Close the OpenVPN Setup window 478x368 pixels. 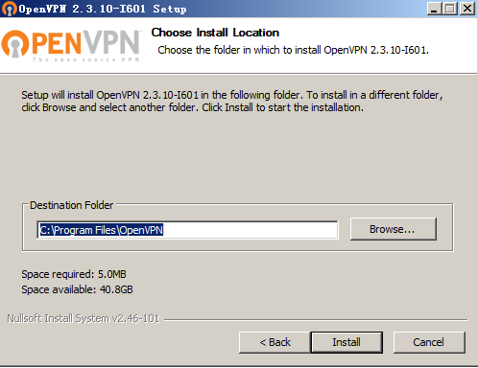click(467, 9)
